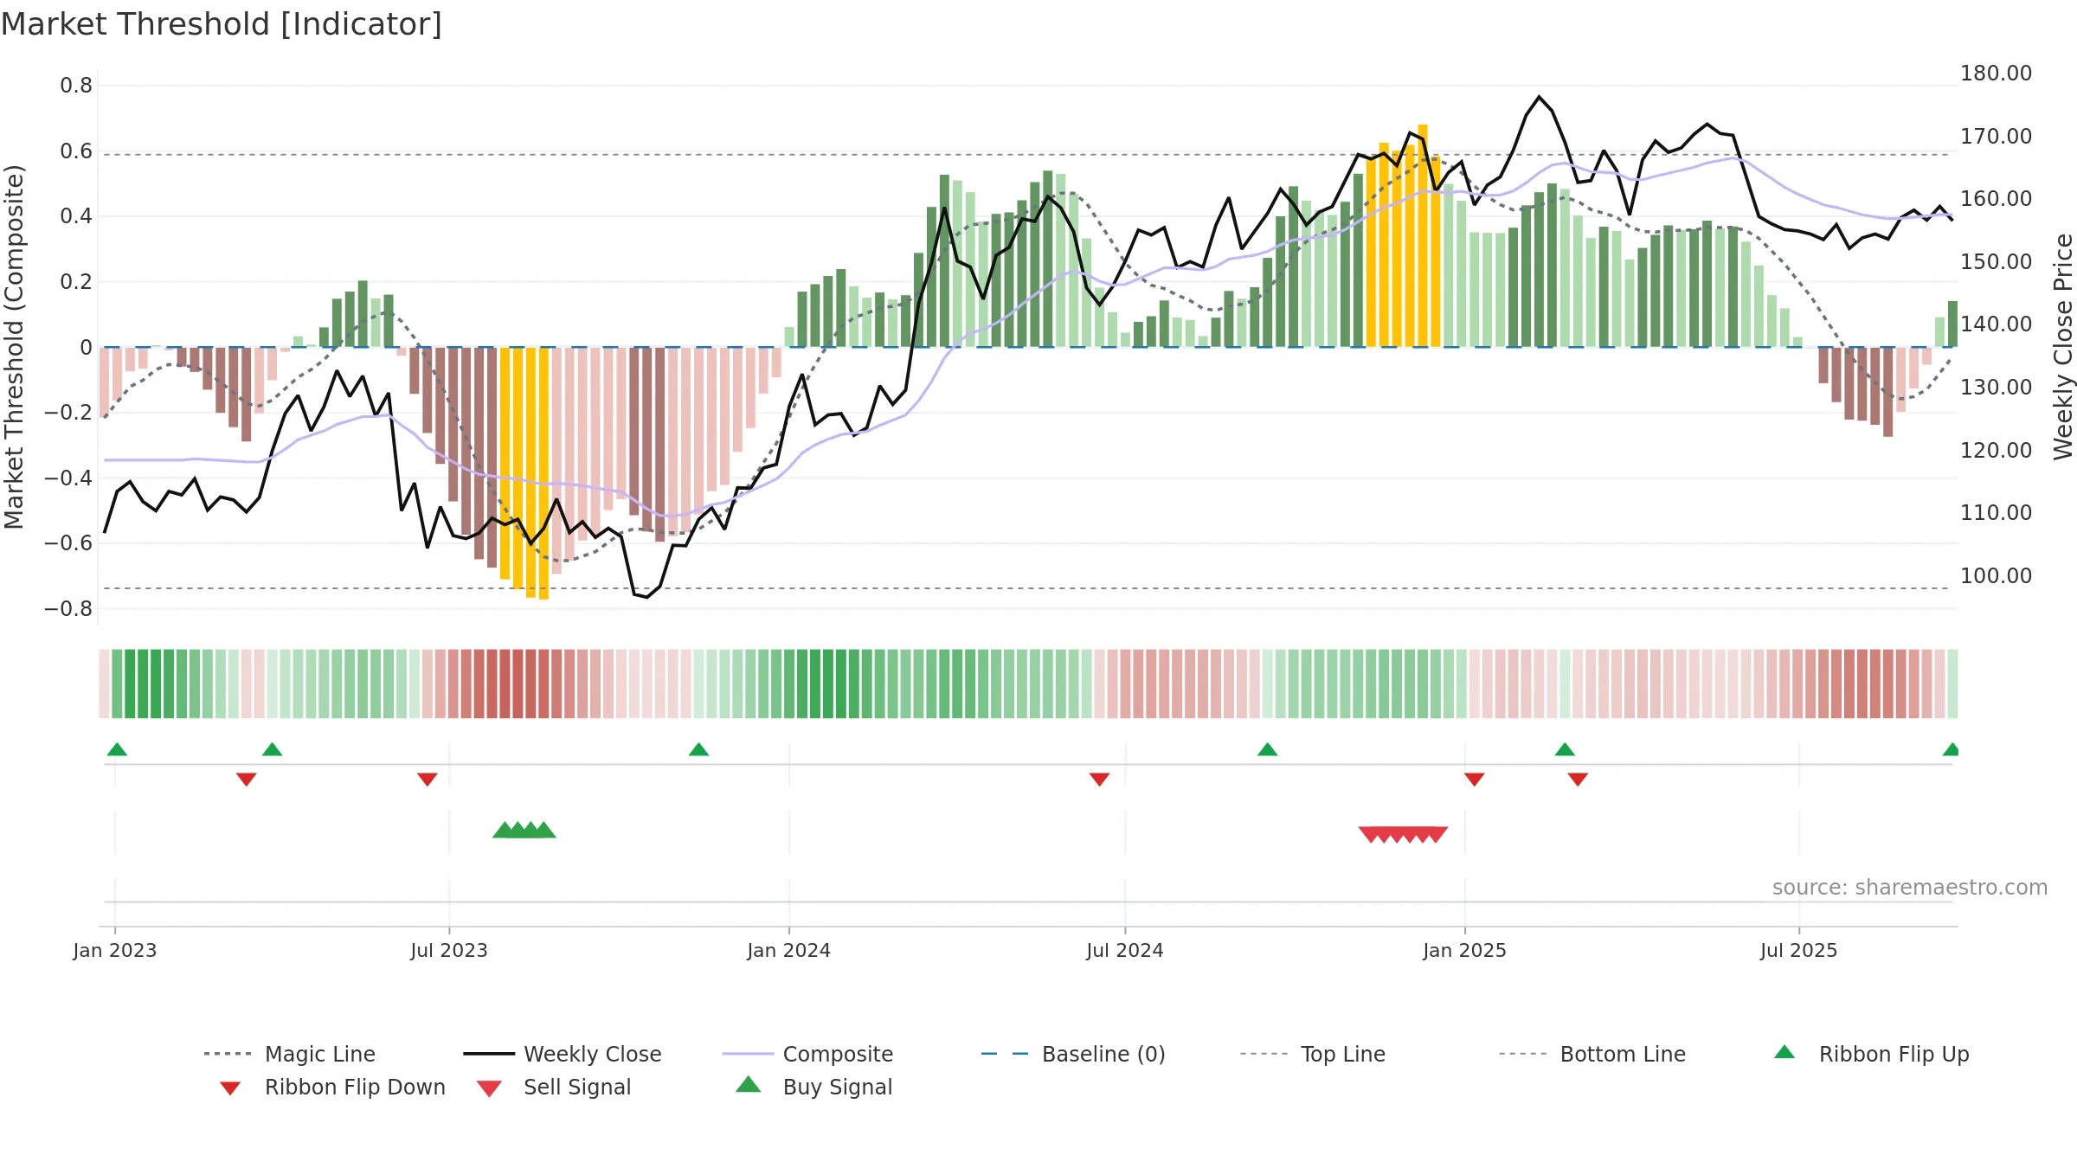This screenshot has width=2077, height=1168.
Task: Toggle the Baseline (0) legend entry
Action: [x=1073, y=1054]
